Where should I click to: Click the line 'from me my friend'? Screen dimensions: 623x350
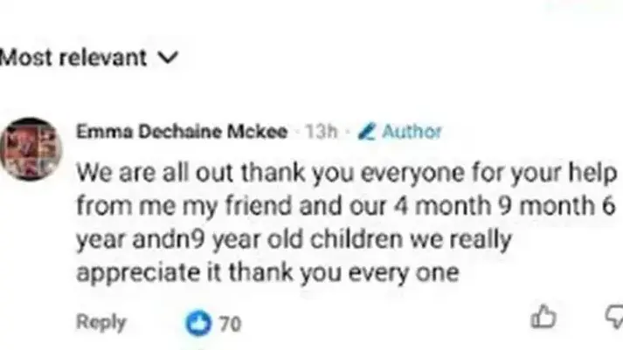[x=346, y=206]
